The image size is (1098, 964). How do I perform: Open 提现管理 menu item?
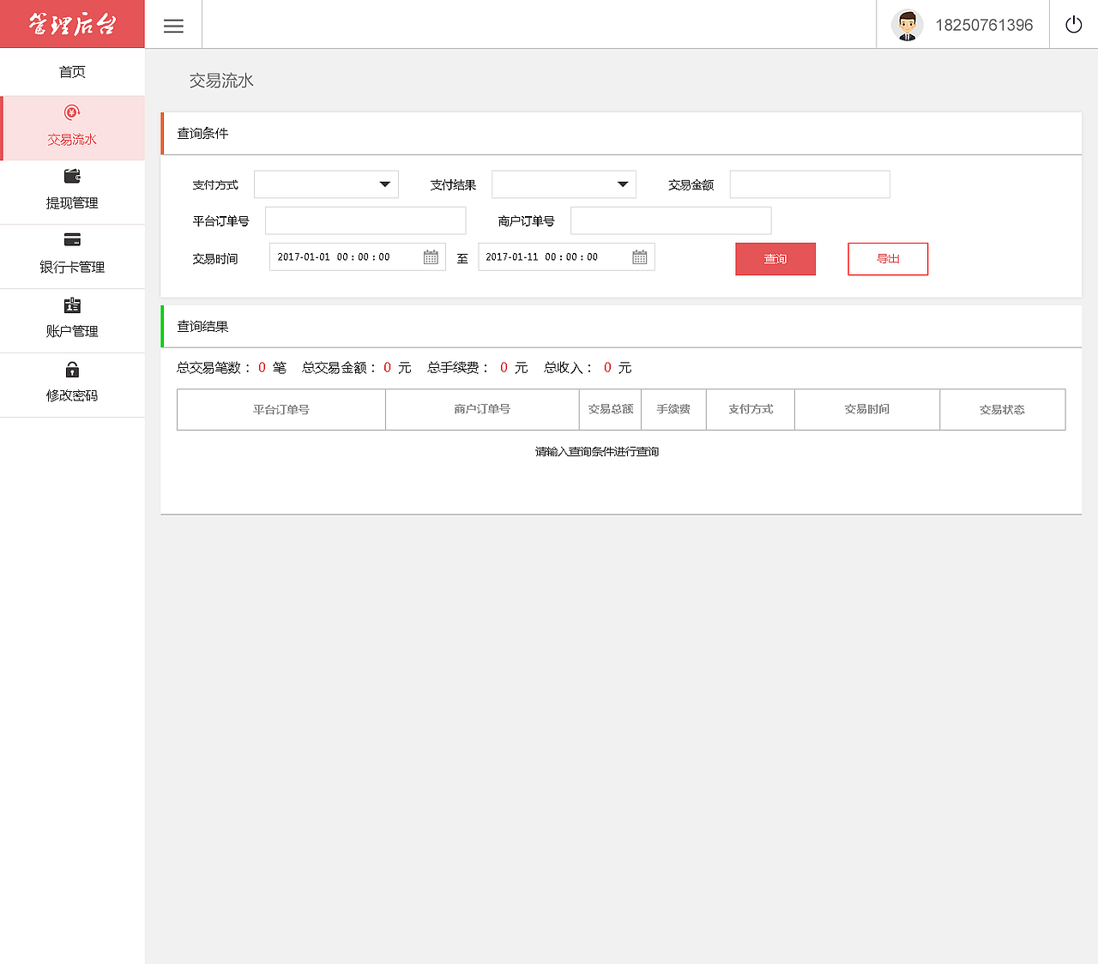[x=72, y=192]
